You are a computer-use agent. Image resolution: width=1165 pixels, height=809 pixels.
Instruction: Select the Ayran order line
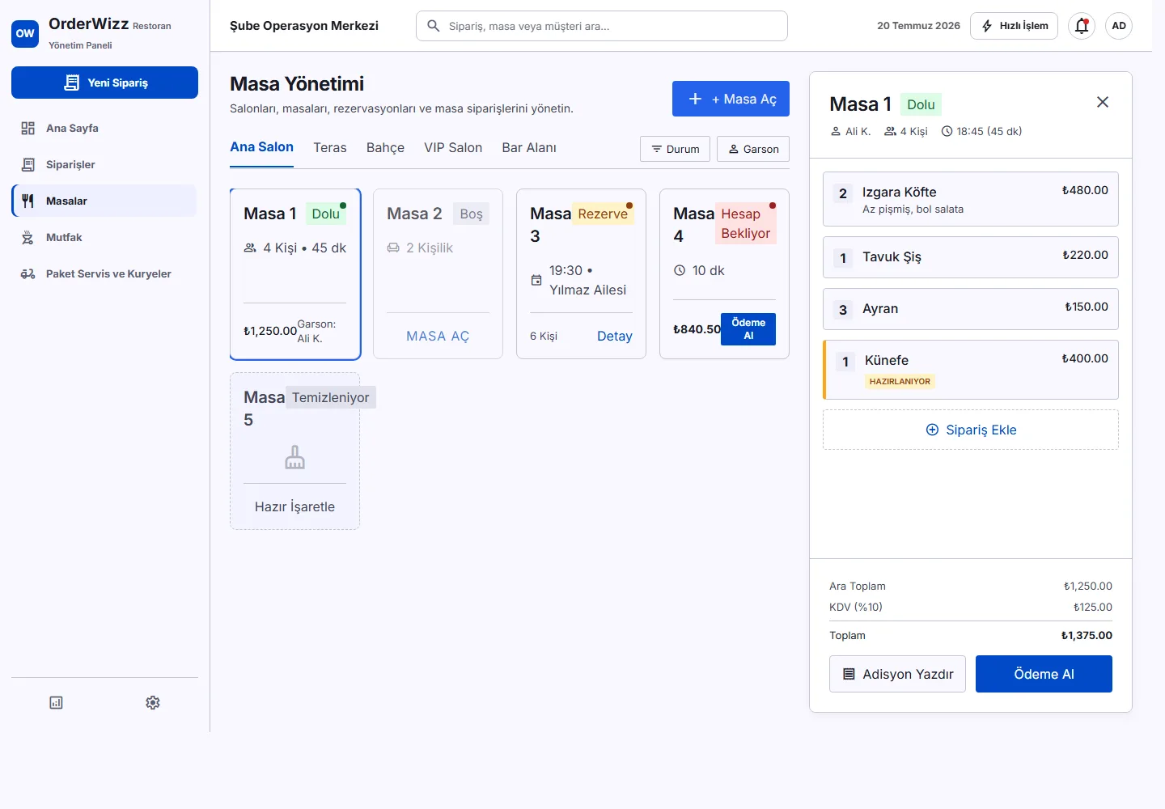coord(971,309)
